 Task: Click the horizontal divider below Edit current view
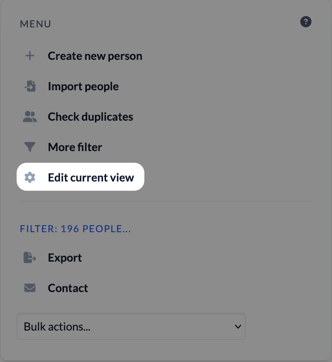click(166, 201)
